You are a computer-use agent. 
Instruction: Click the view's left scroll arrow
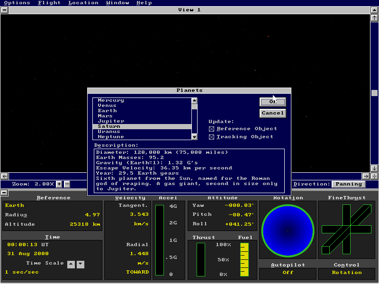point(4,176)
